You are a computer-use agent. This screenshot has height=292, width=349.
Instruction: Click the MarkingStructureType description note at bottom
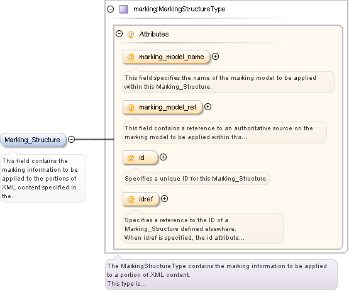coord(221,274)
